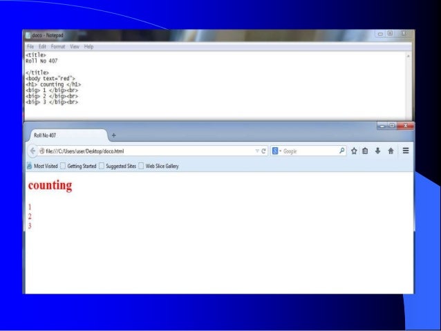Open the Suggested Sites bookmark
Image resolution: width=441 pixels, height=331 pixels.
click(118, 166)
